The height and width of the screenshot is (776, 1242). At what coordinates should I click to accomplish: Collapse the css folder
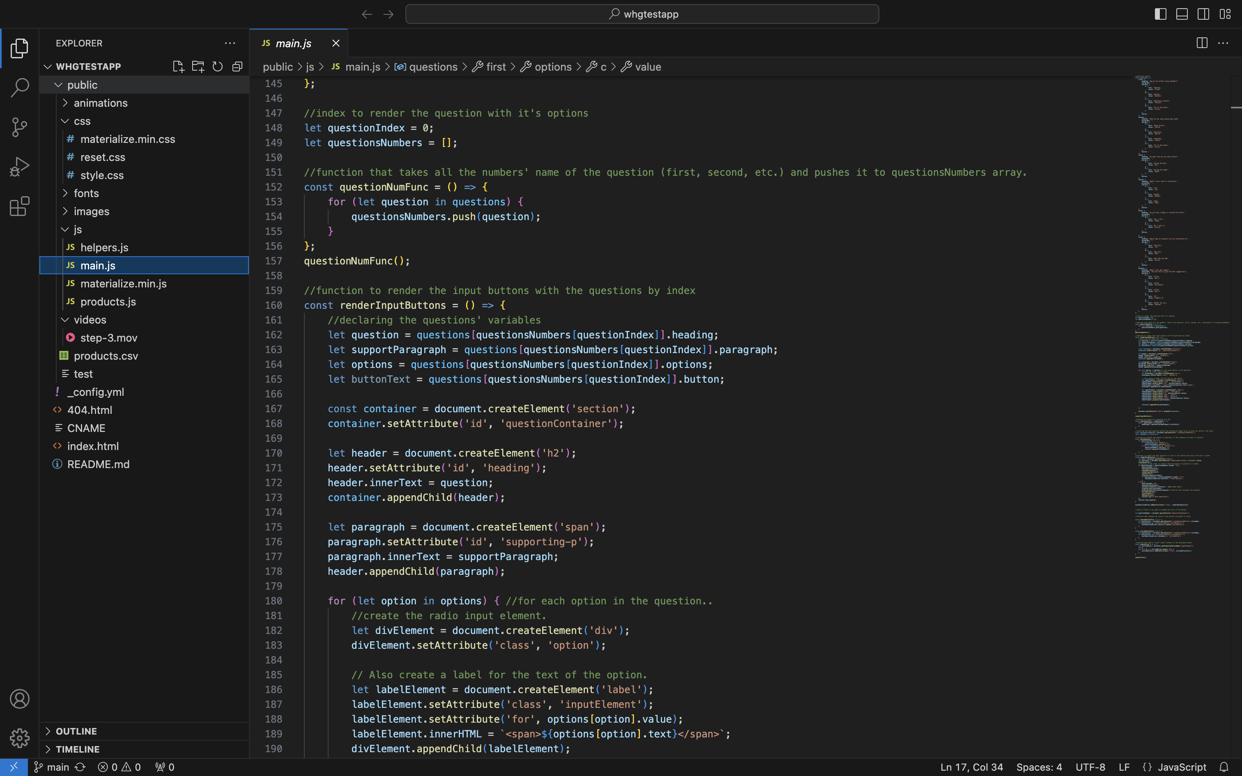[82, 121]
